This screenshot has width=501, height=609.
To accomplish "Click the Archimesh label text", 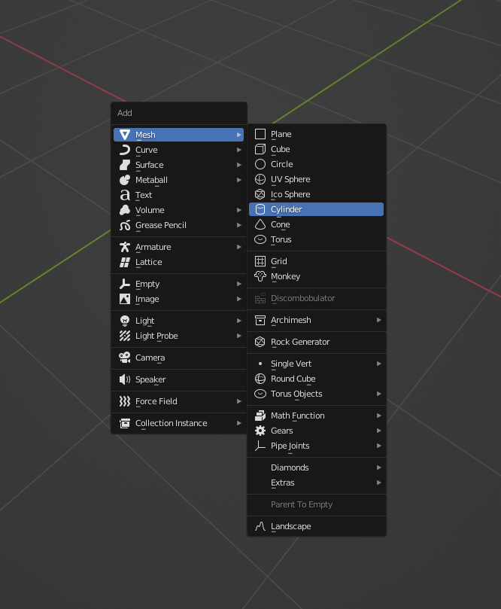I will tap(290, 320).
